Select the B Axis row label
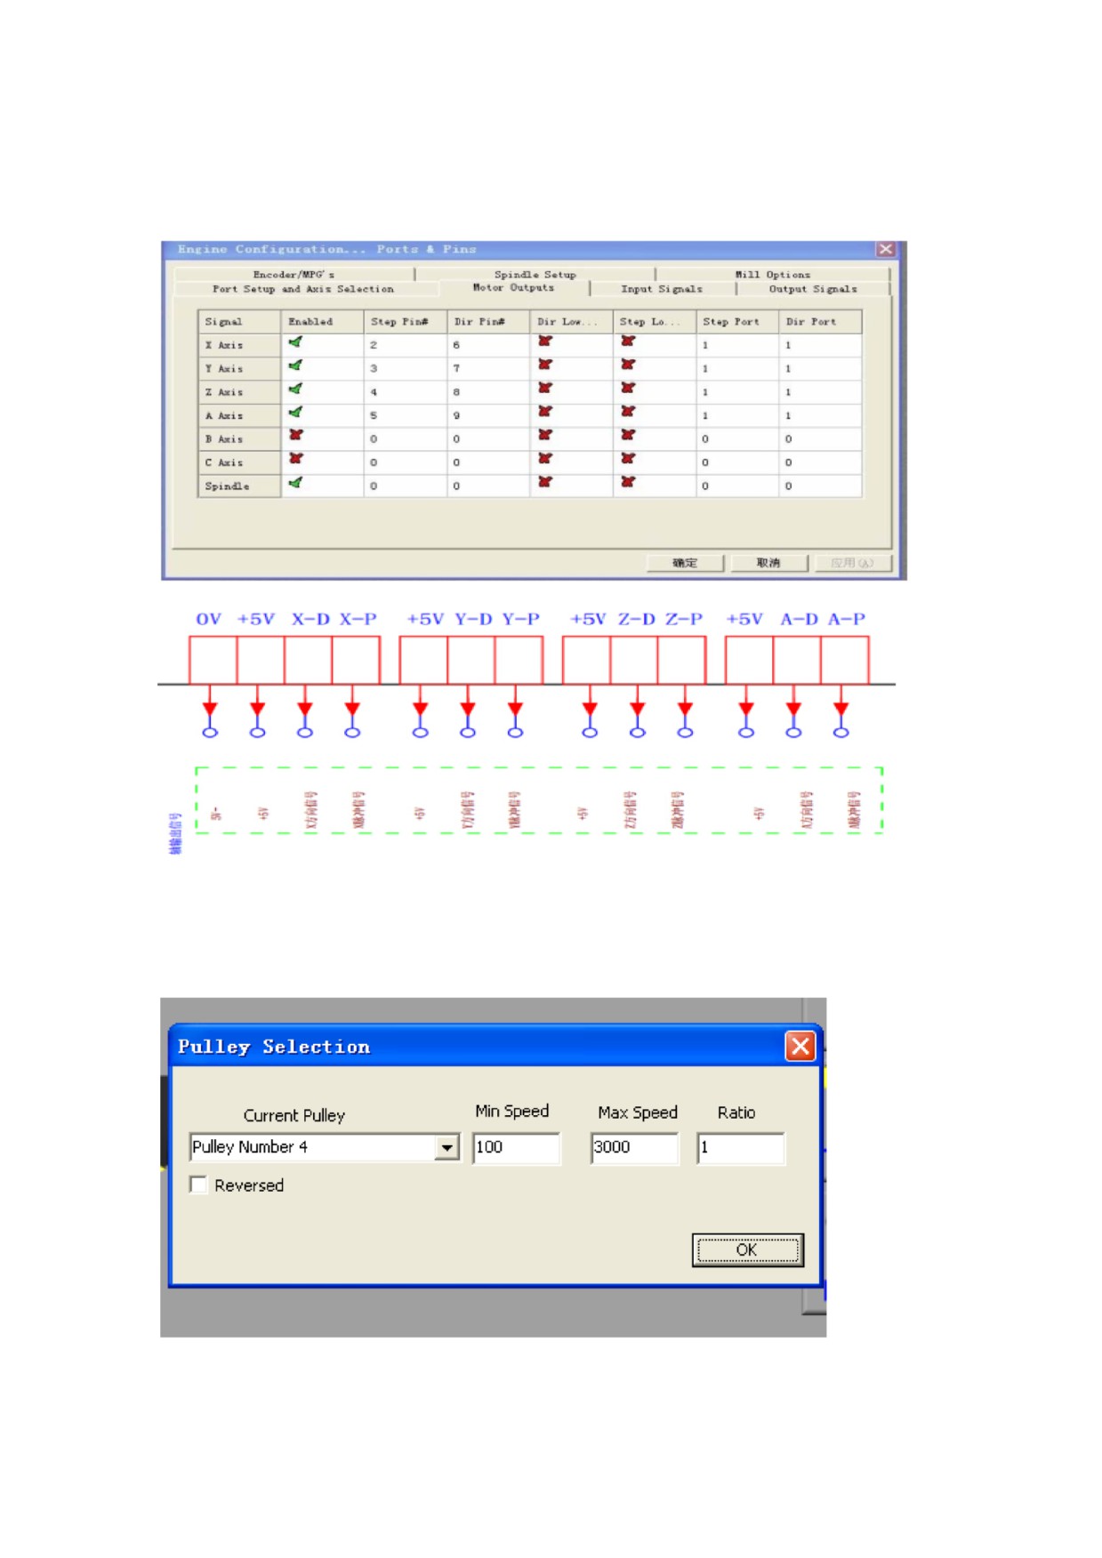Image resolution: width=1102 pixels, height=1558 pixels. click(x=240, y=439)
